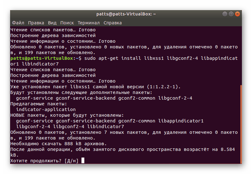Click the terminal vertical scrollbar thumb
Image resolution: width=252 pixels, height=174 pixels.
(x=241, y=124)
